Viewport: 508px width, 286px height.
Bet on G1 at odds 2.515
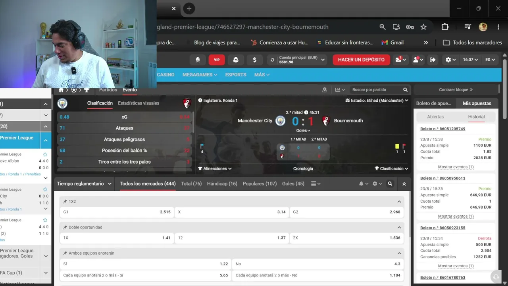pos(117,212)
